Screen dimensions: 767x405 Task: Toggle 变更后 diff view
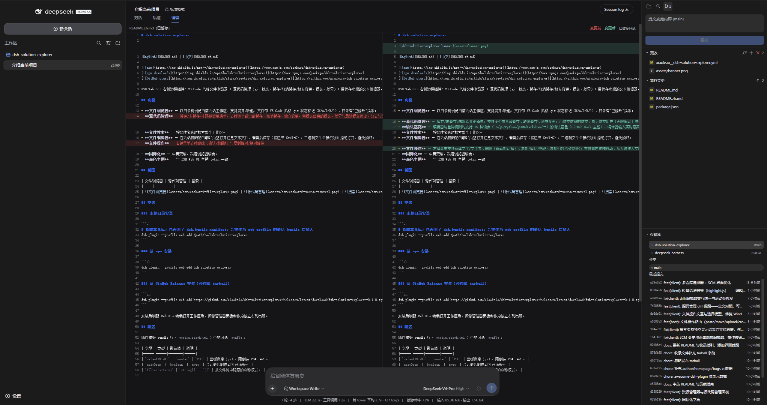610,28
